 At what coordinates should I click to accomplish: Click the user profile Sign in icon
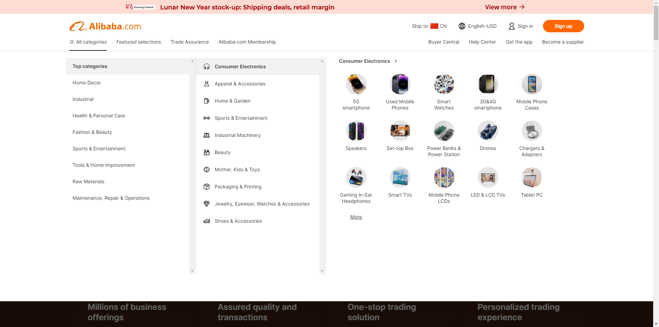click(x=511, y=26)
